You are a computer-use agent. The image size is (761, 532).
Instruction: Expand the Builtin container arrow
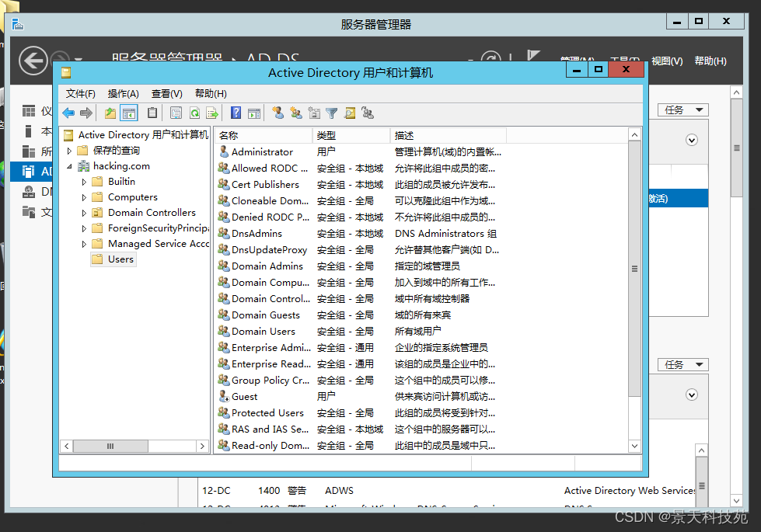tap(84, 182)
